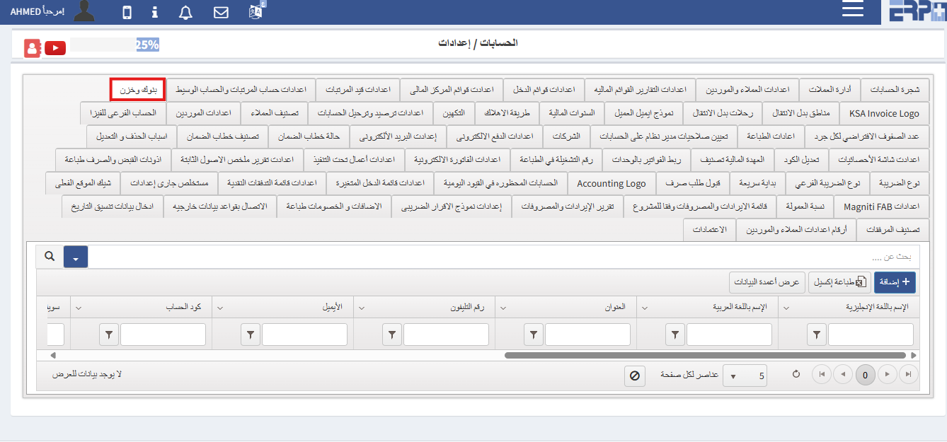Click the search magnifier icon
Screen dimensions: 947x442
[48, 256]
